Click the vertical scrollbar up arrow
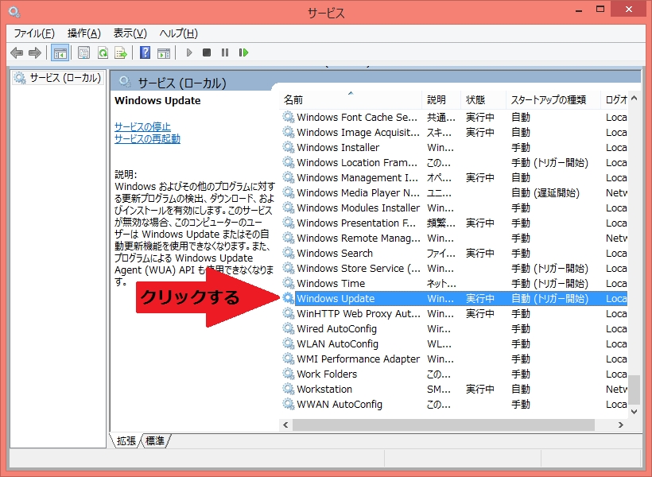Viewport: 652px width, 477px height. (635, 99)
